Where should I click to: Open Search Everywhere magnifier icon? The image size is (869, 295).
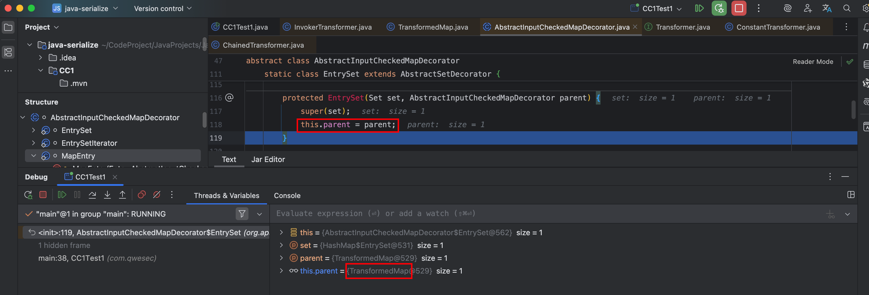pos(847,8)
